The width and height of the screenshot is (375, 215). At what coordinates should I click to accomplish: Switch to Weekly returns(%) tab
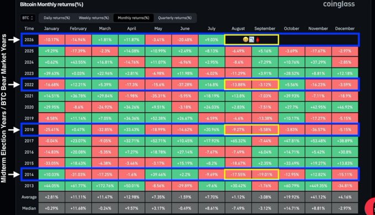pos(94,18)
